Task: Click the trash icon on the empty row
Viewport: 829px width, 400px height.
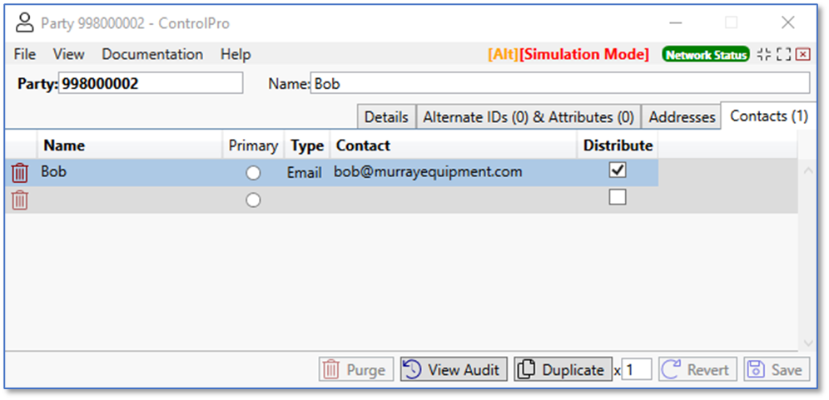Action: pyautogui.click(x=19, y=200)
